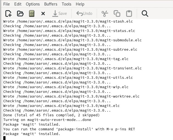Place cursor on the 'Done (Total of 45 files compiled' line
Screen dimensions: 173x140
coord(51,115)
